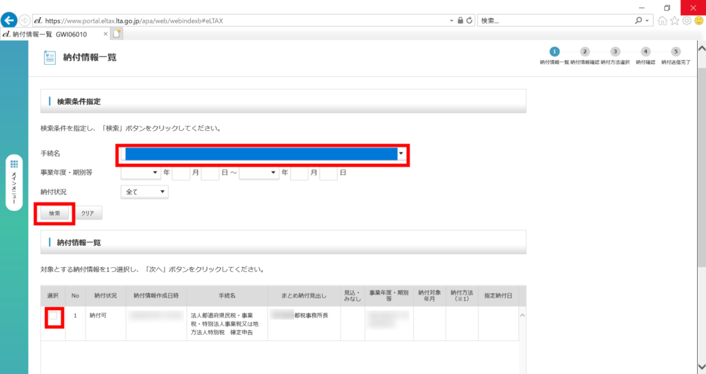
Task: Open the メインメニュー side panel
Action: coord(14,183)
